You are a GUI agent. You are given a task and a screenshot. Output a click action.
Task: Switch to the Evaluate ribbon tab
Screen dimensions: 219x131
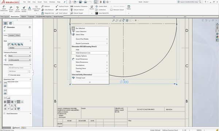(31, 17)
